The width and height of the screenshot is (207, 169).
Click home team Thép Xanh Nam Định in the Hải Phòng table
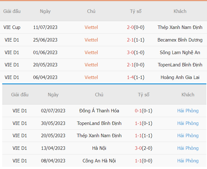pyautogui.click(x=99, y=136)
